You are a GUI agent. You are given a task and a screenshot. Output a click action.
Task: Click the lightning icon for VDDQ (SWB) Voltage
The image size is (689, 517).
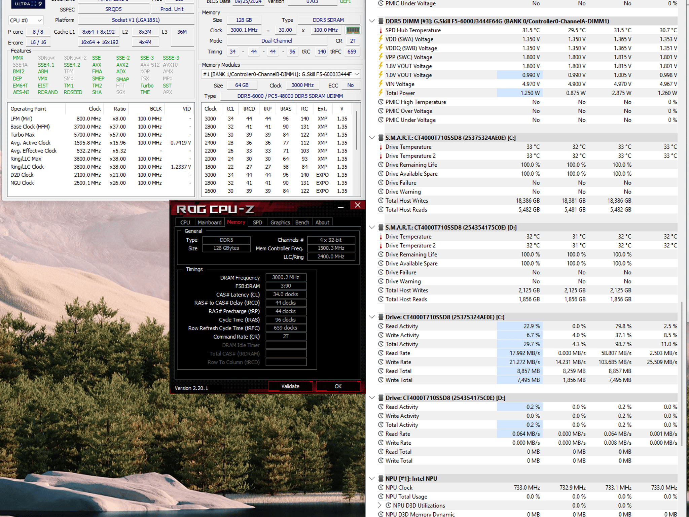380,48
